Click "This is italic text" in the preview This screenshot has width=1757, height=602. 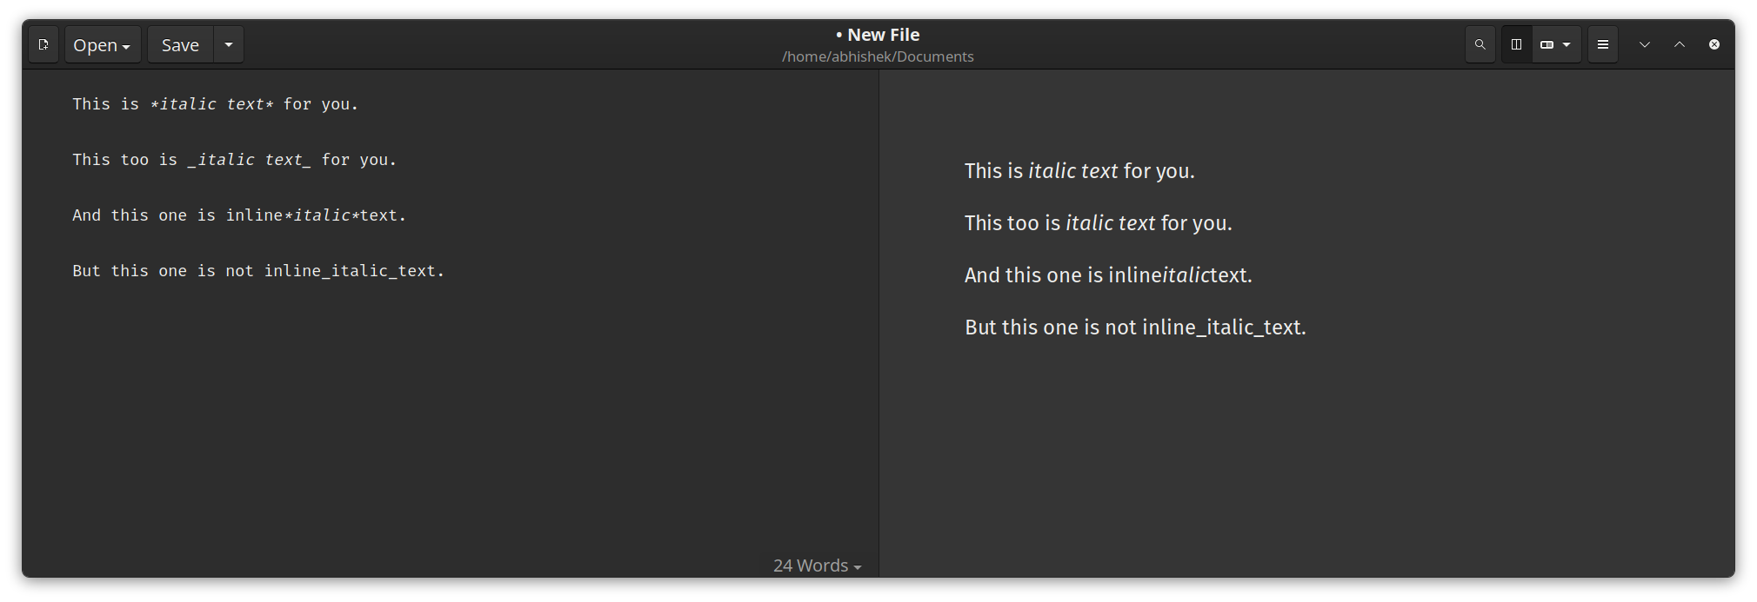click(x=1079, y=171)
